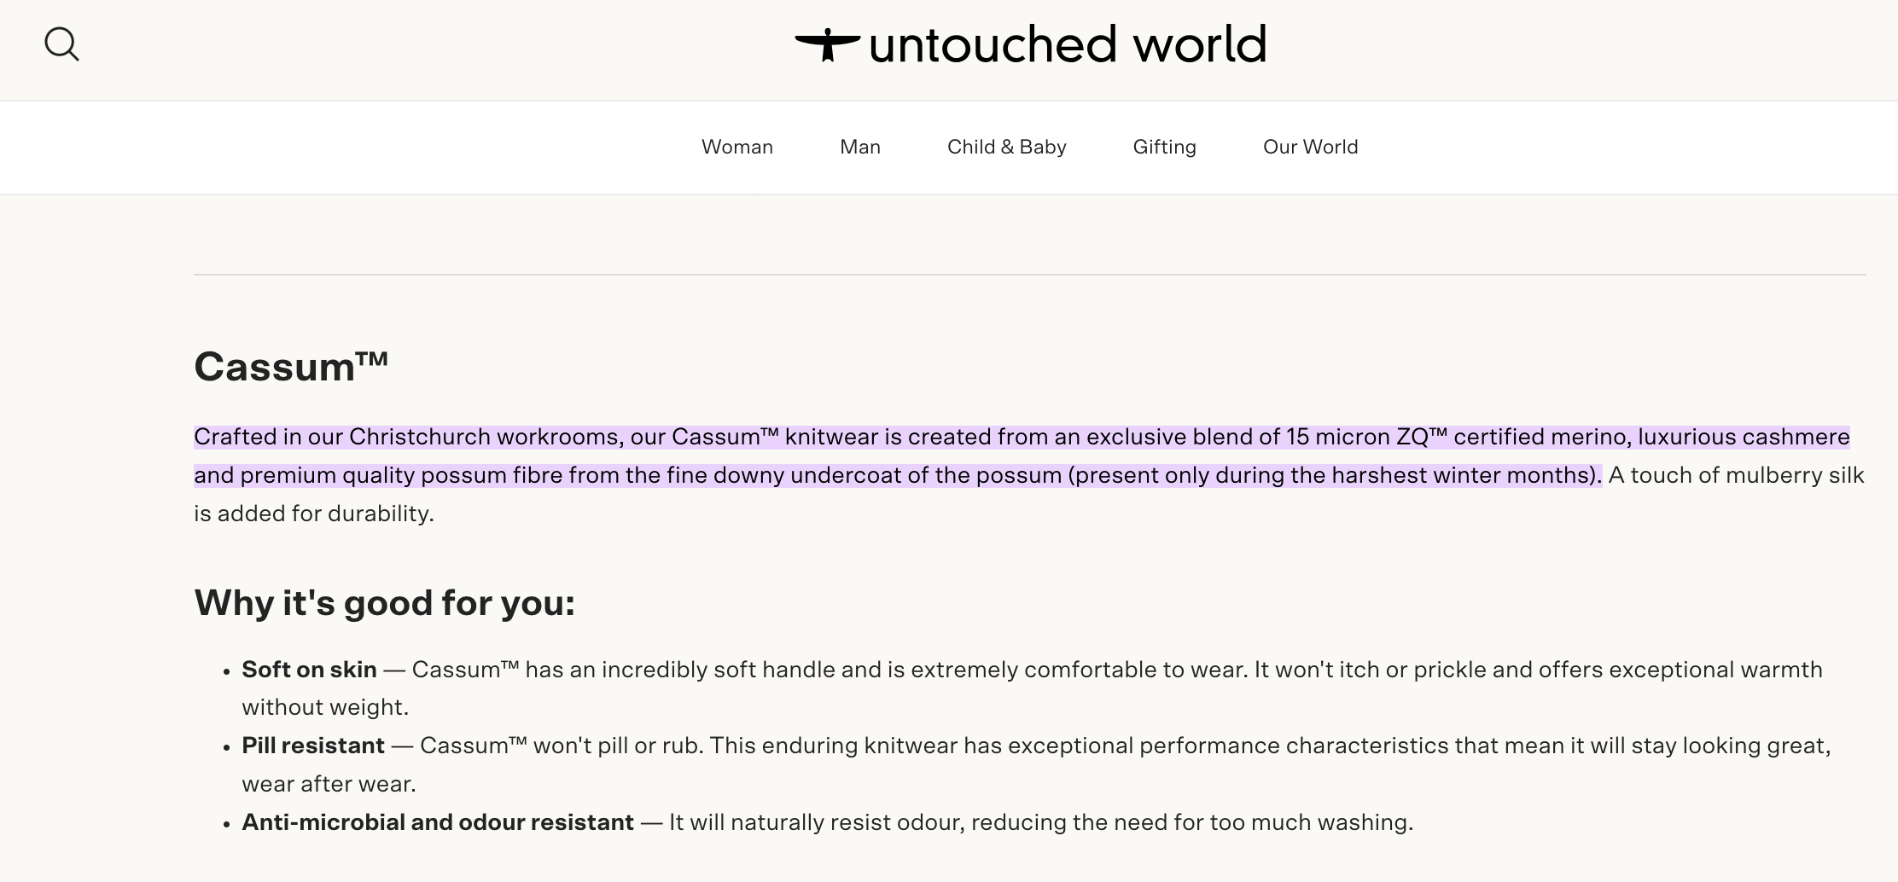The height and width of the screenshot is (882, 1898).
Task: Open the Woman navigation menu
Action: (736, 147)
